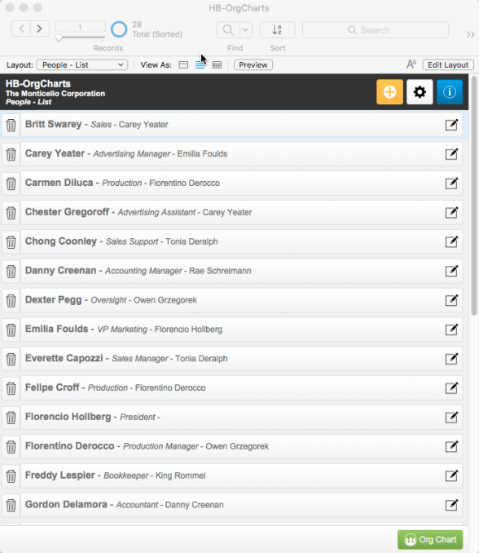The image size is (479, 553).
Task: Edit Carey Yeater with pencil icon
Action: pos(451,154)
